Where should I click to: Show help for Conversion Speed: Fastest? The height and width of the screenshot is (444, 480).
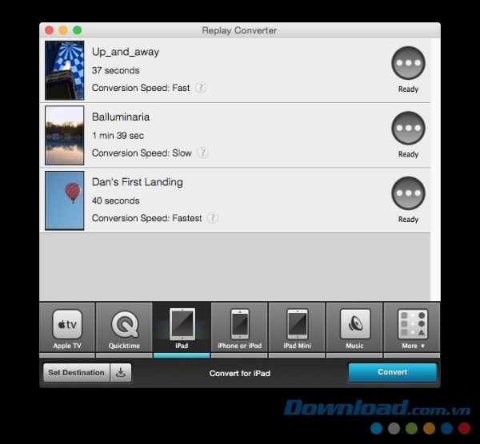(213, 218)
